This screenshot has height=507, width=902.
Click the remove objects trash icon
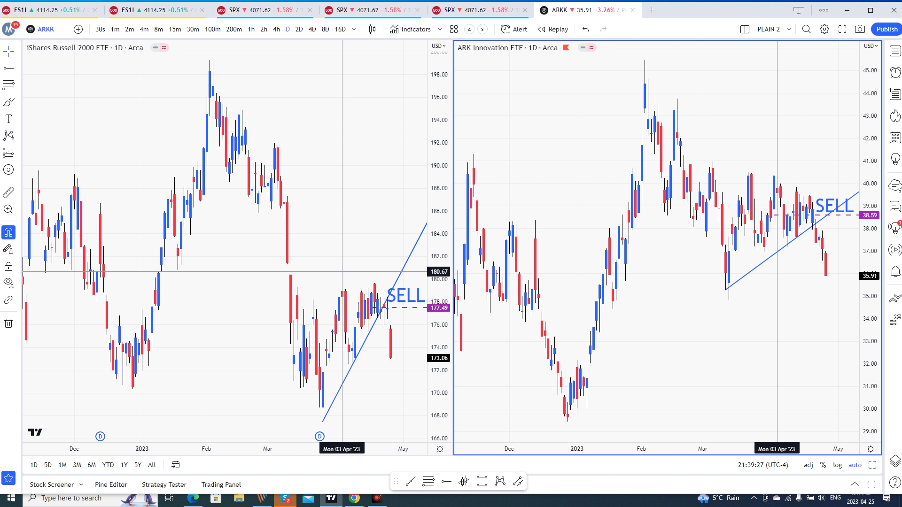(8, 323)
